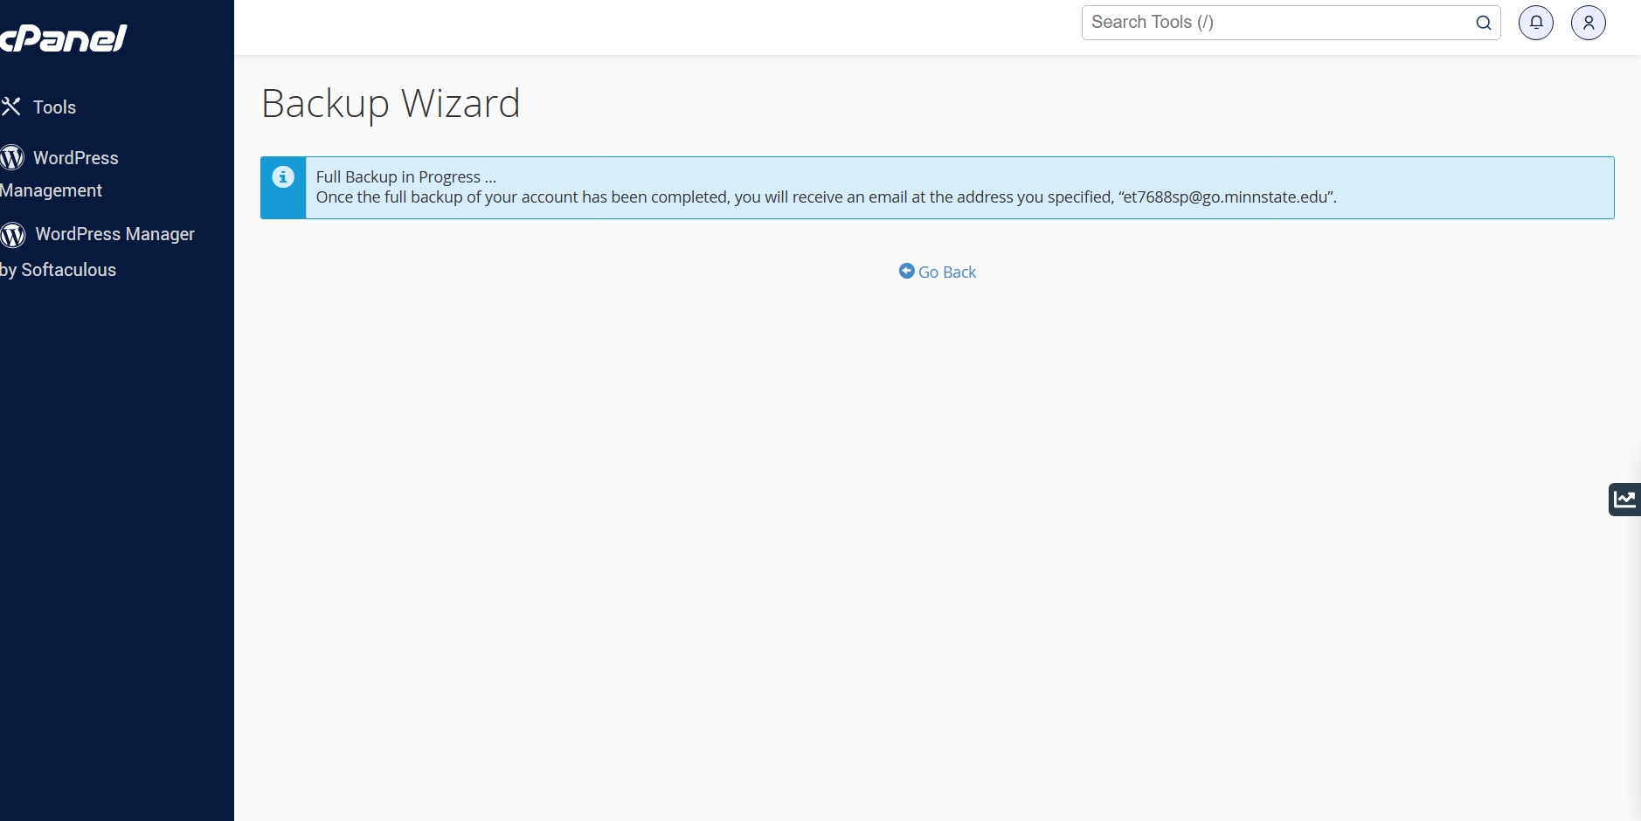The image size is (1641, 821).
Task: Click the et7688sp@go.minnstate.edu email address
Action: click(x=1224, y=197)
